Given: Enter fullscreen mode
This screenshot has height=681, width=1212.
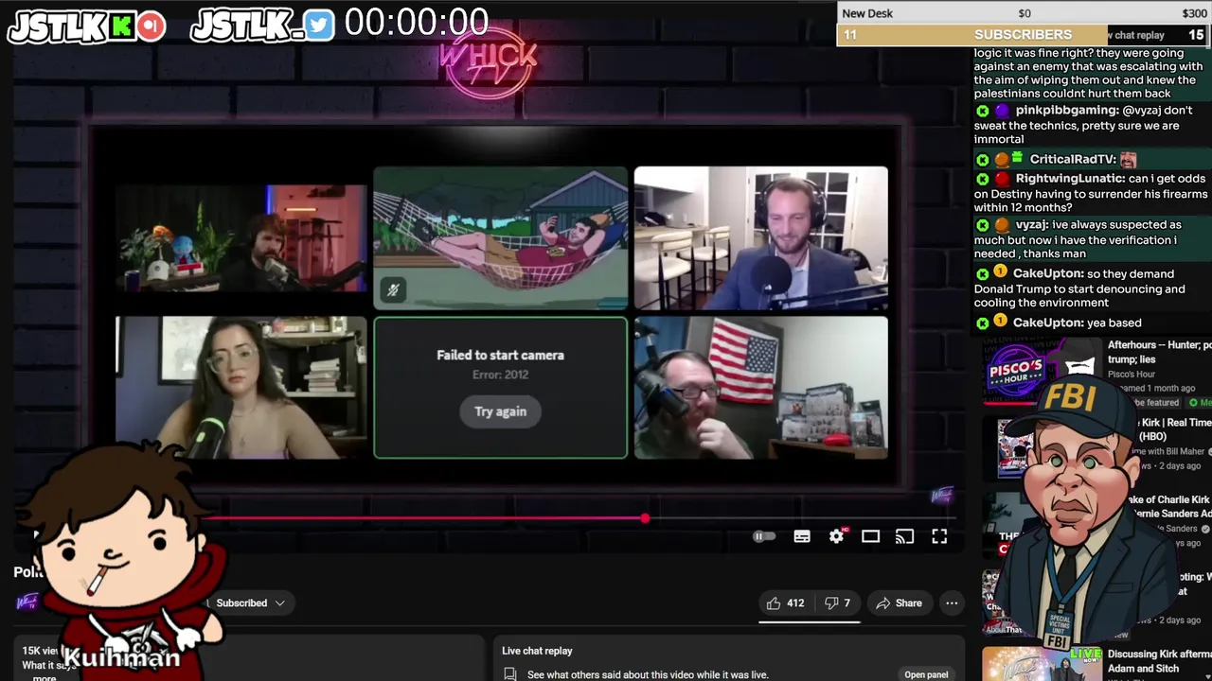Looking at the screenshot, I should click(x=939, y=537).
